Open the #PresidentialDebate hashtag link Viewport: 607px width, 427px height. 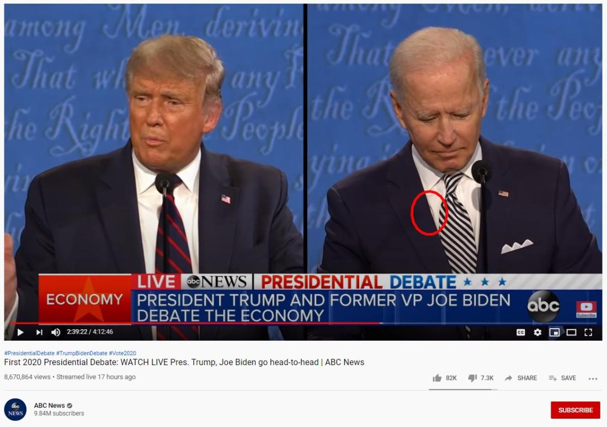coord(29,353)
